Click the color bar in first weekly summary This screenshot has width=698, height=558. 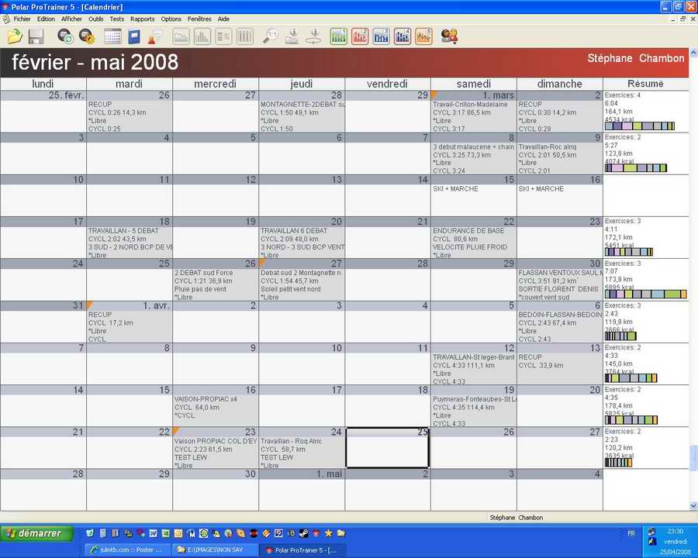point(639,126)
